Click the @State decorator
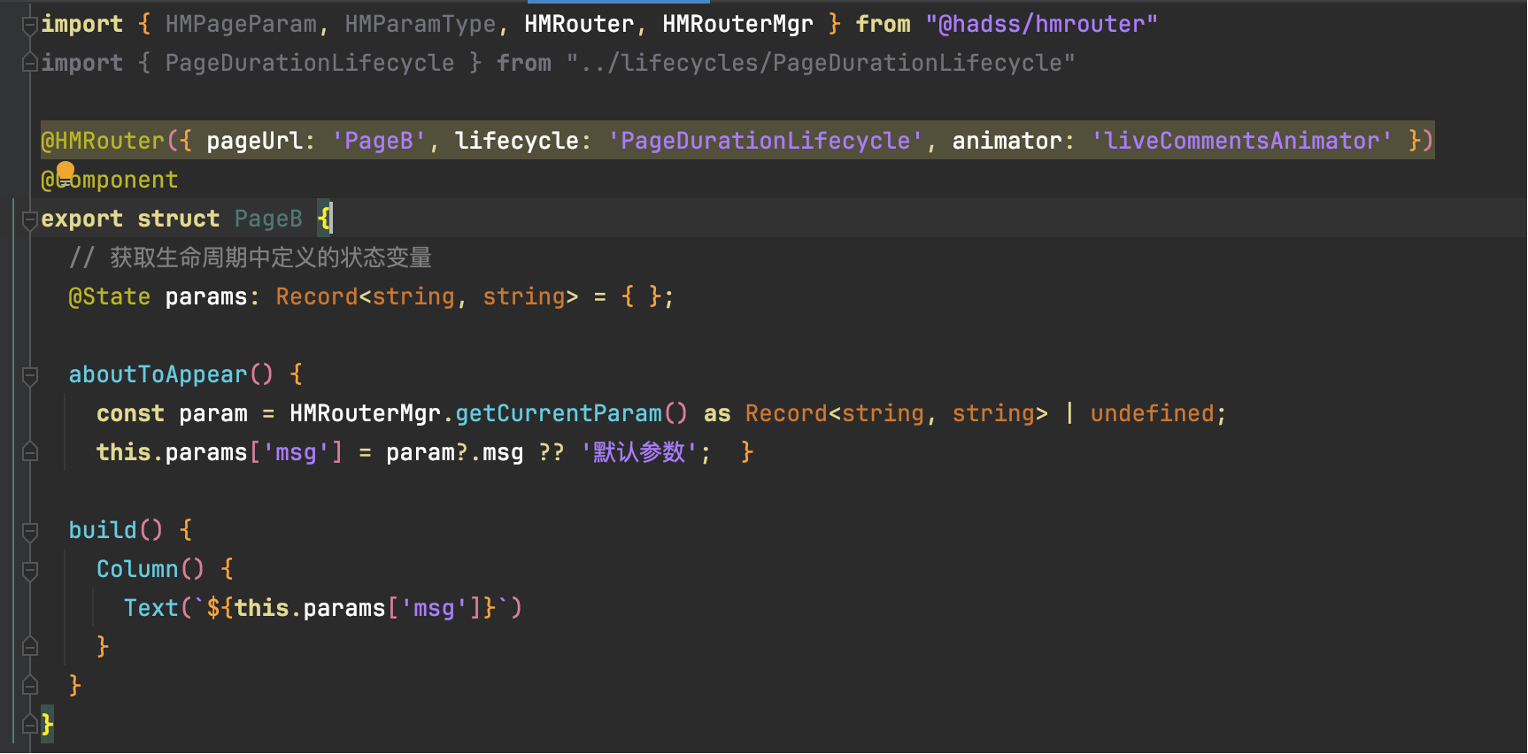 tap(110, 296)
